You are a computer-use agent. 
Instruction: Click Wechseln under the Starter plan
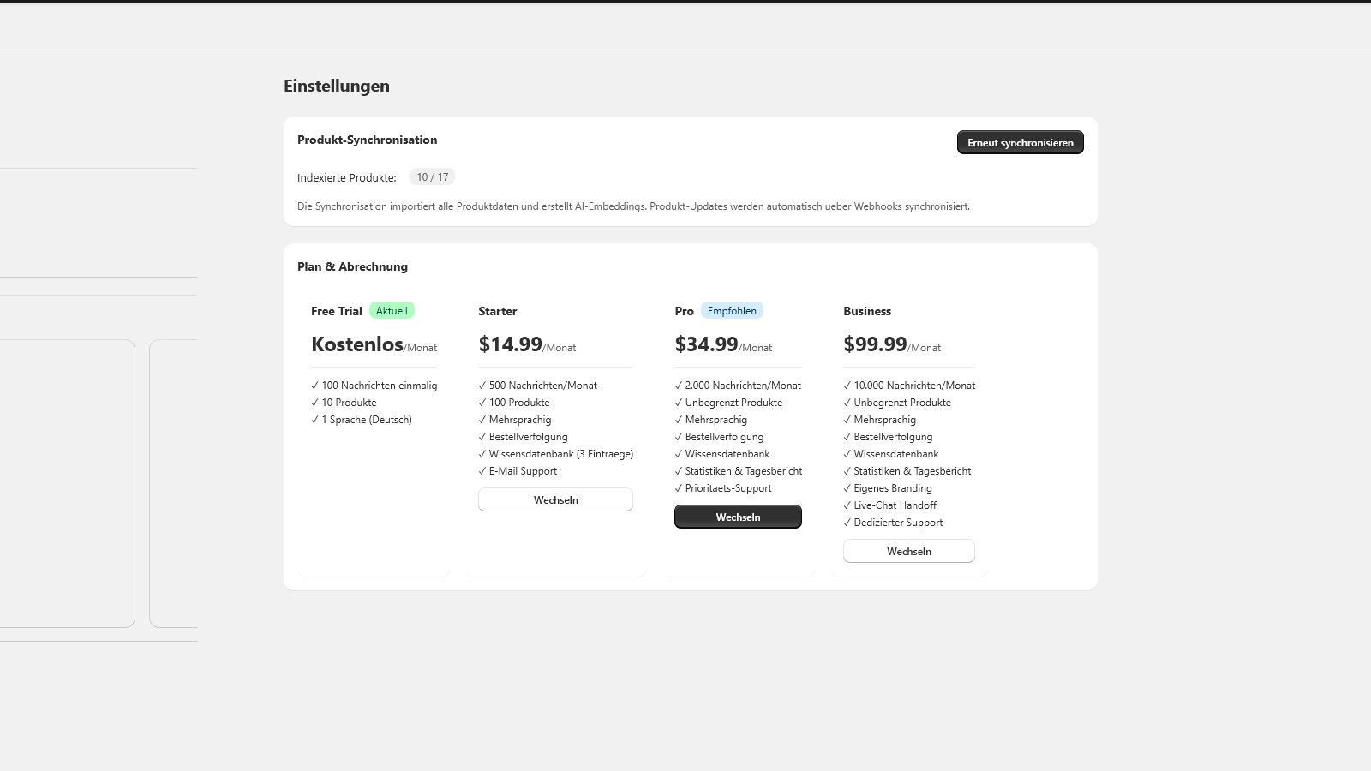coord(555,499)
